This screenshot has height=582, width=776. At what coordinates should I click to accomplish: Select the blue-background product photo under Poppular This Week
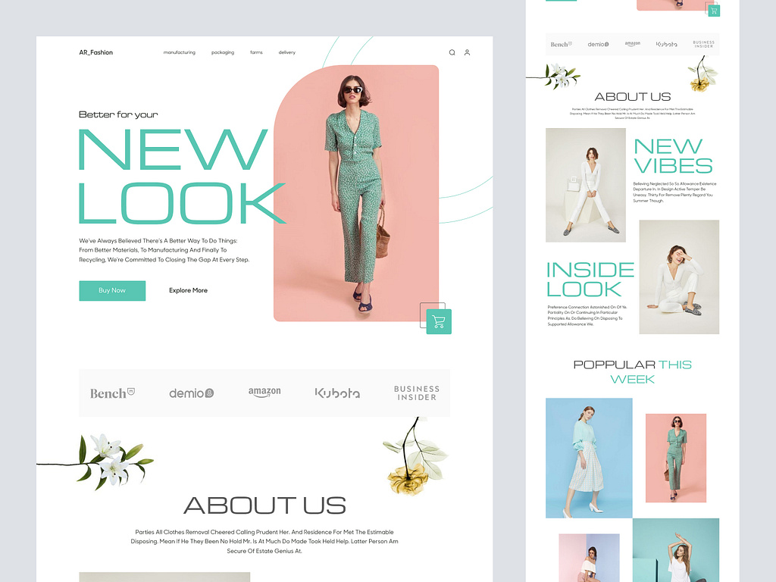[x=589, y=458]
